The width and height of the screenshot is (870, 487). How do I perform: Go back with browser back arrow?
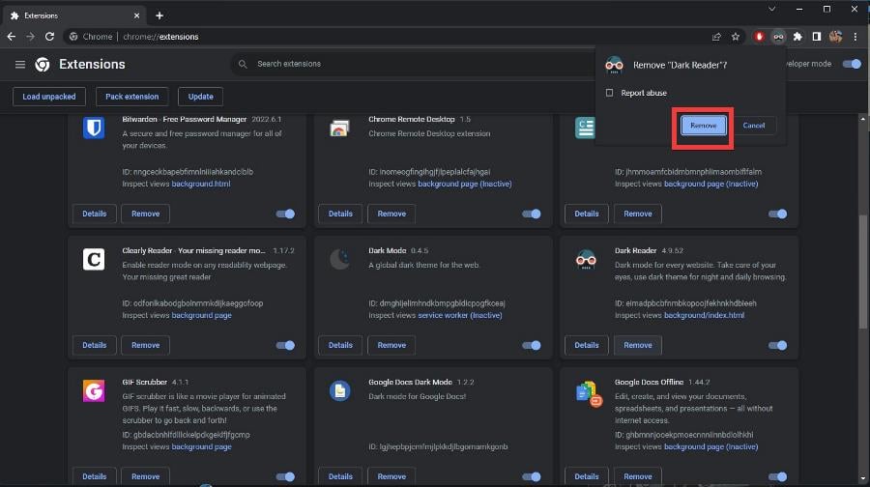pos(12,37)
